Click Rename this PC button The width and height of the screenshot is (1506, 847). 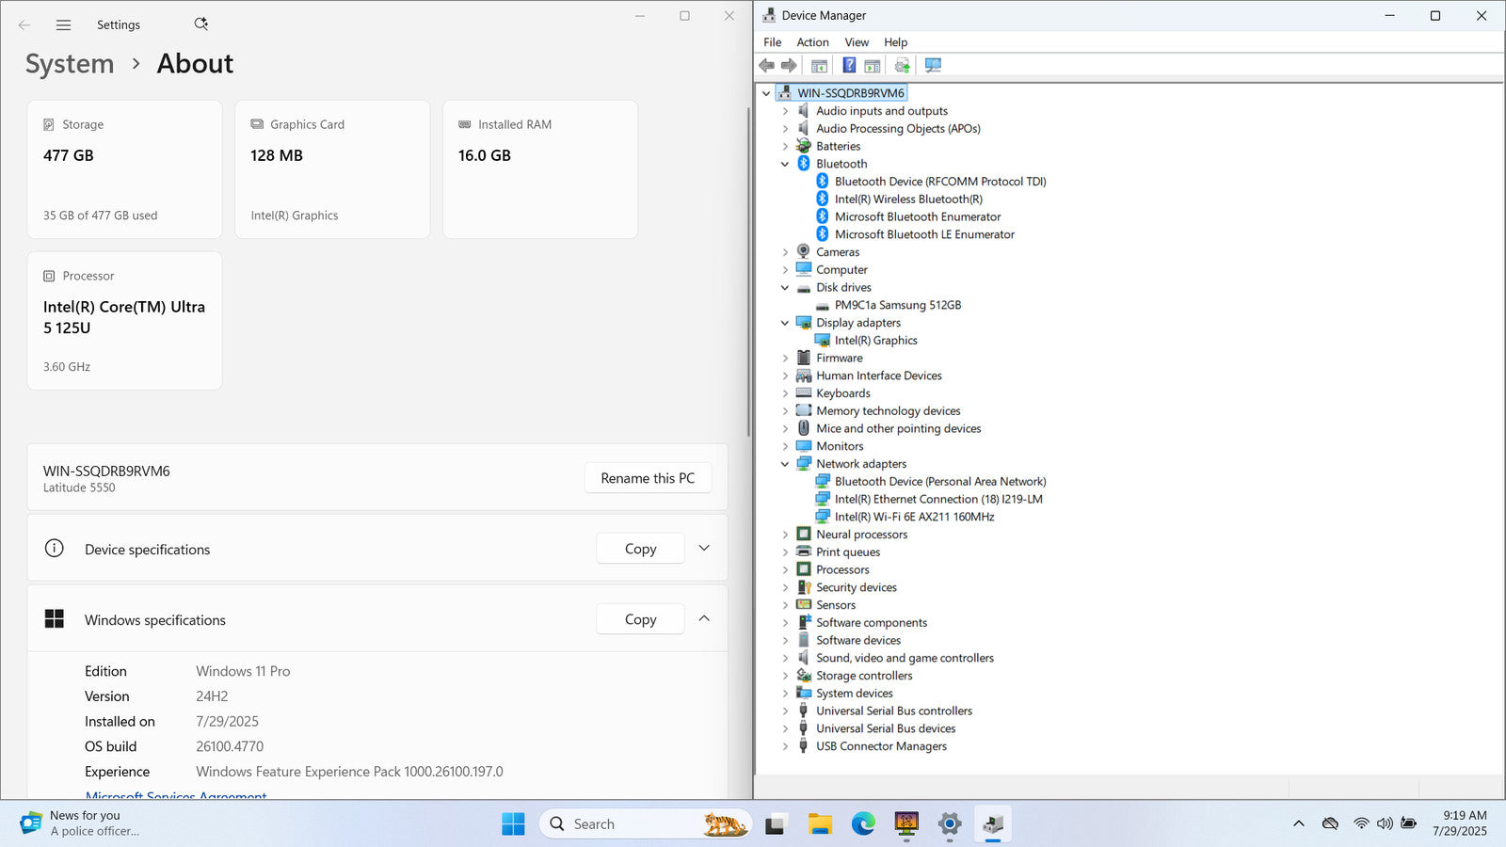tap(648, 478)
